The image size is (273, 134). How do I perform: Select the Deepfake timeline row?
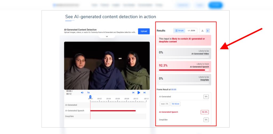[105, 116]
